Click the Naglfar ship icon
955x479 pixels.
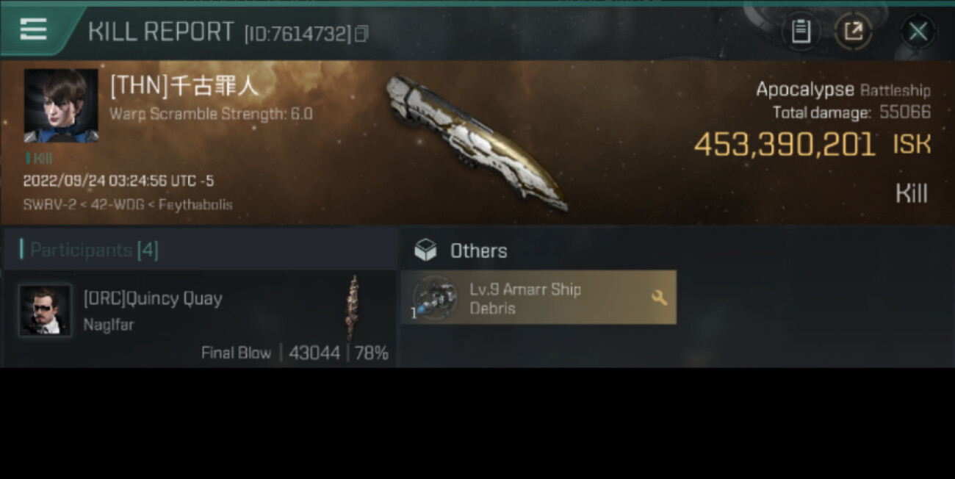(x=353, y=307)
